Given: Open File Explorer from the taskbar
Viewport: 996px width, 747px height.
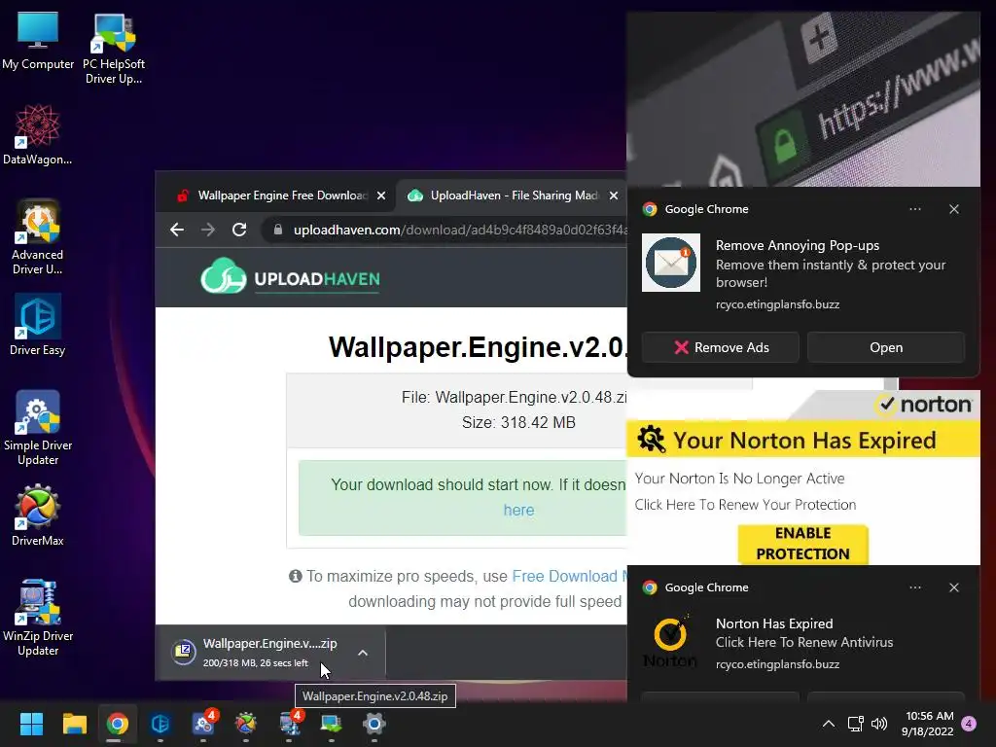Looking at the screenshot, I should pos(74,724).
